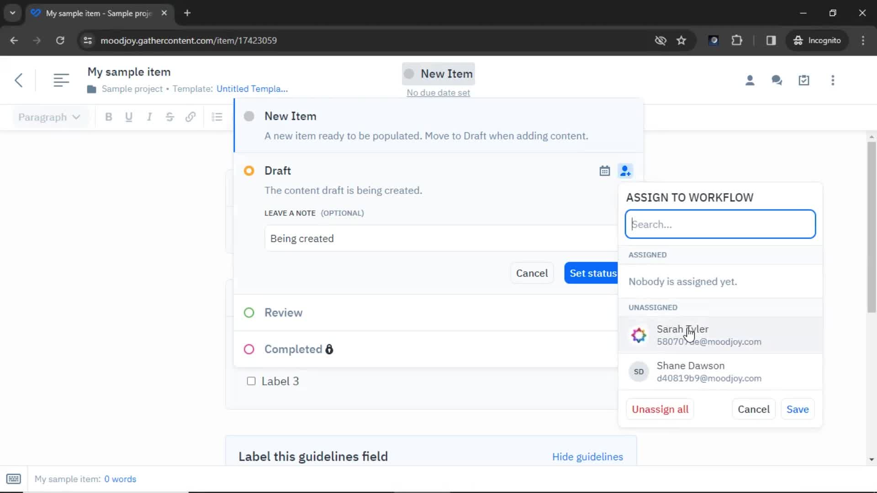Open the Completed status lock info
The height and width of the screenshot is (493, 877).
tap(329, 349)
